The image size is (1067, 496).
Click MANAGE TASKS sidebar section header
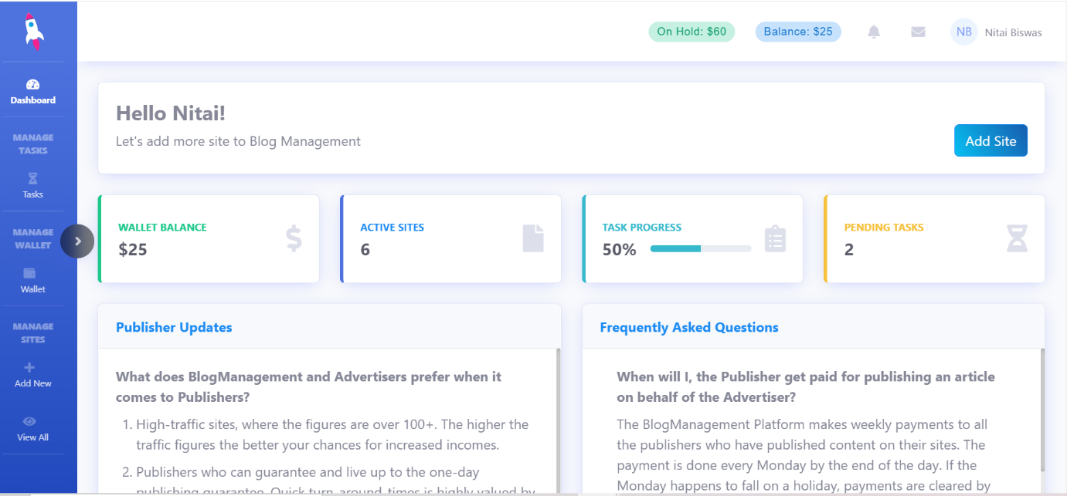33,144
